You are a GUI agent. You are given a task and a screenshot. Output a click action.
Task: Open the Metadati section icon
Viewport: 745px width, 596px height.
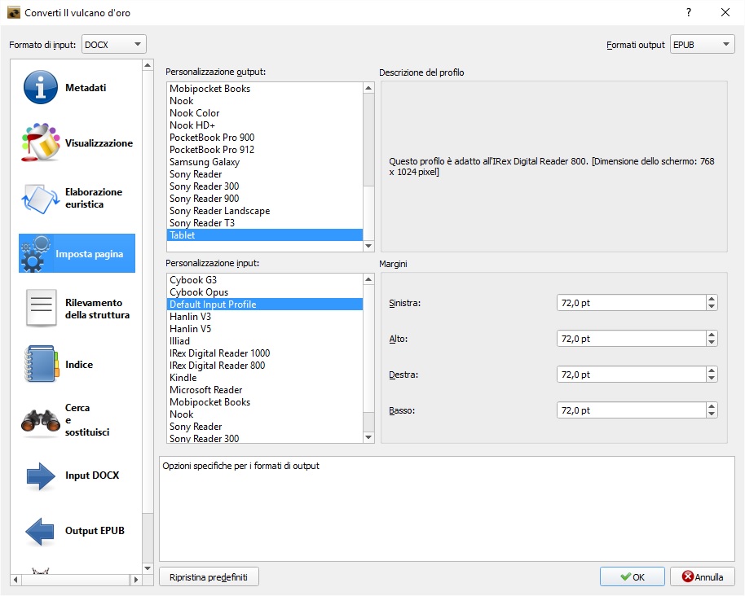(x=40, y=87)
